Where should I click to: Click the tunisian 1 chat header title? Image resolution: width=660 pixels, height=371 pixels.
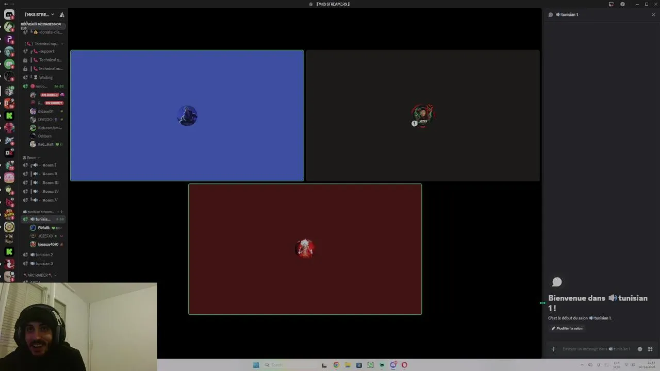click(567, 14)
